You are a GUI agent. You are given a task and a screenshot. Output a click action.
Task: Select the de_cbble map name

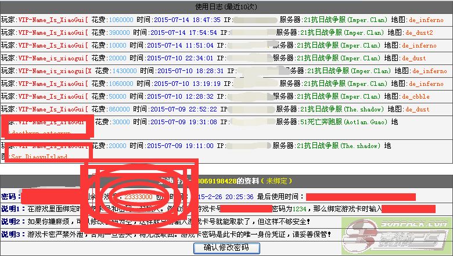(416, 96)
